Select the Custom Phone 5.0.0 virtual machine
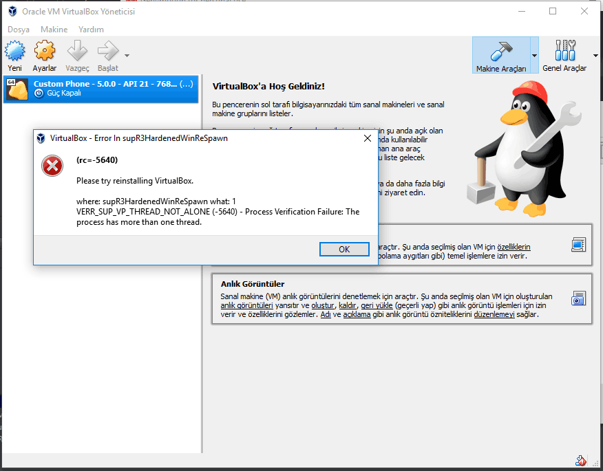The image size is (603, 471). [100, 89]
